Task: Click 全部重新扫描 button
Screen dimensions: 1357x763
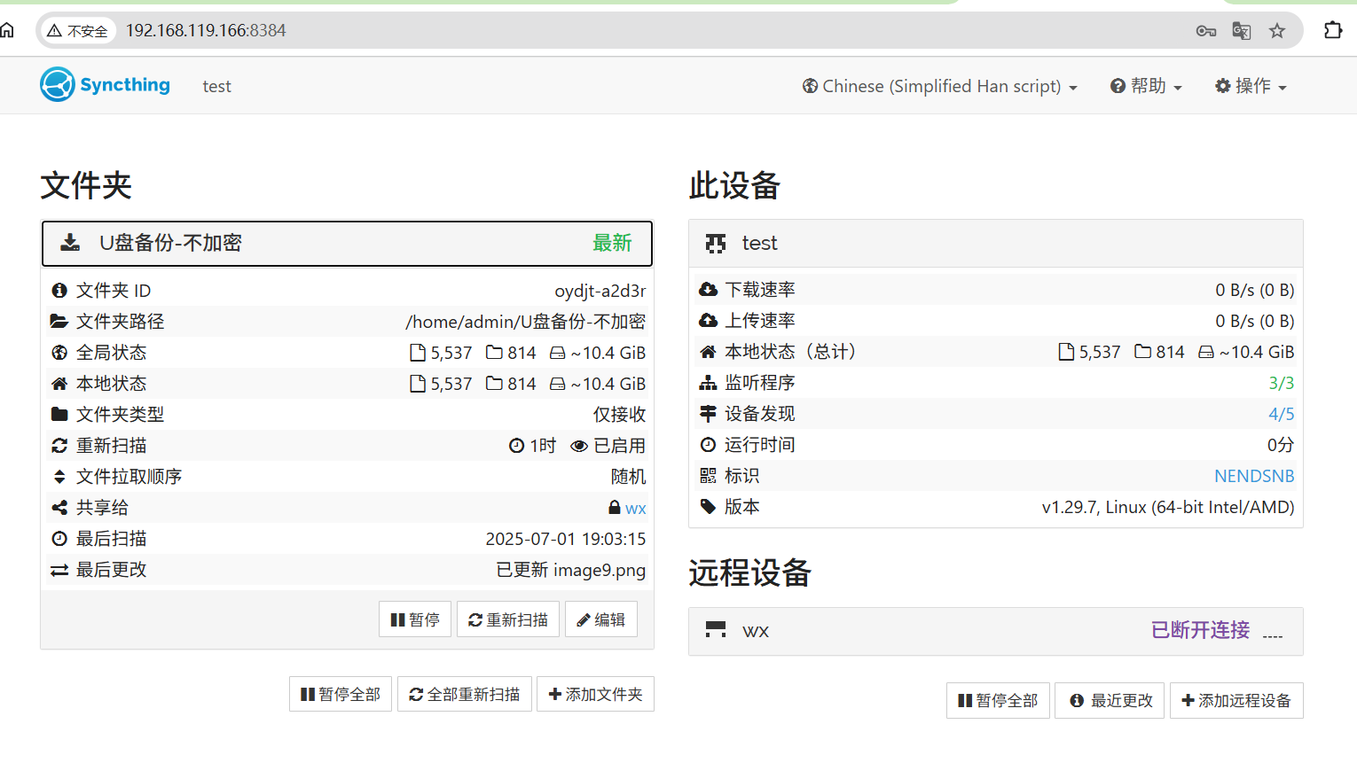Action: [465, 694]
